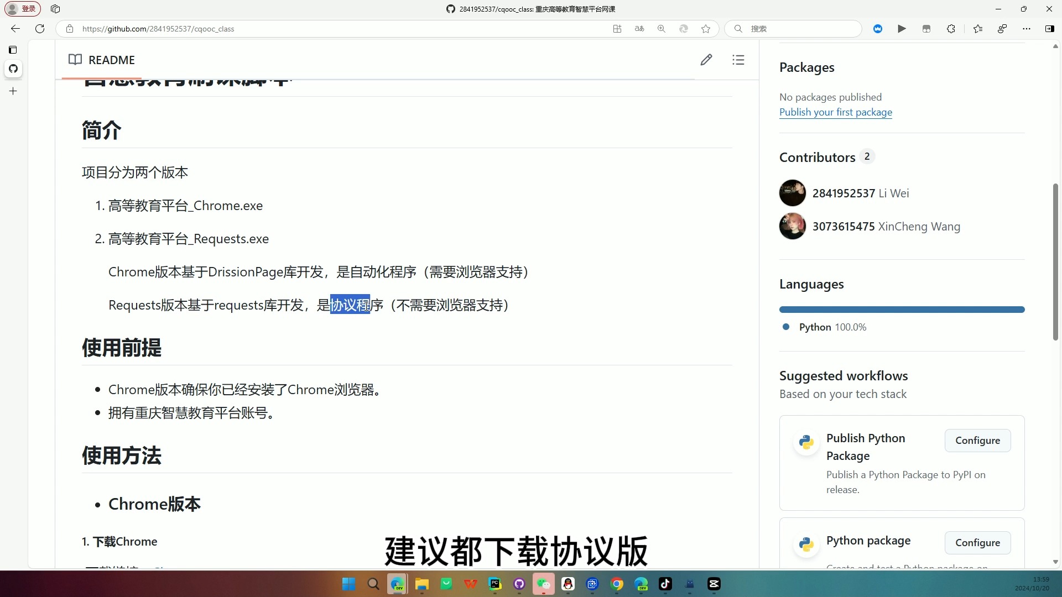This screenshot has width=1062, height=597.
Task: Select the GitHub vertical tab
Action: point(13,69)
